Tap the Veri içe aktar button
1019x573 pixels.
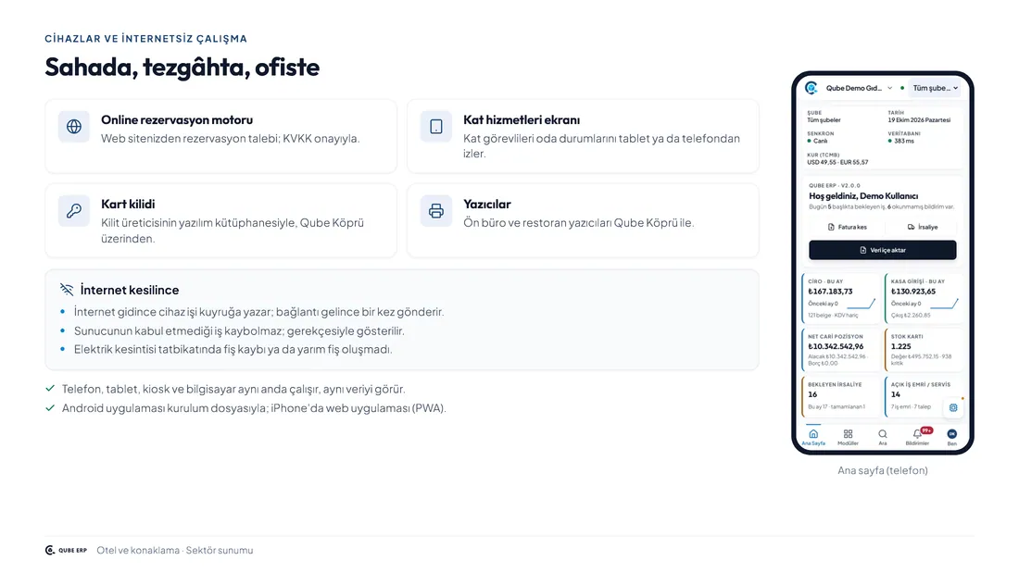coord(883,250)
